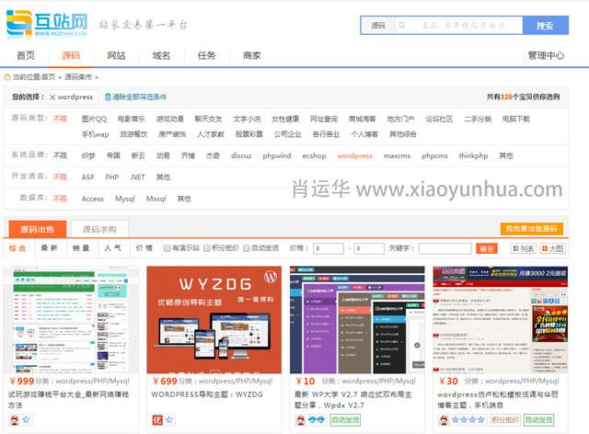Click the minimum price input field
The height and width of the screenshot is (434, 589).
click(x=329, y=248)
